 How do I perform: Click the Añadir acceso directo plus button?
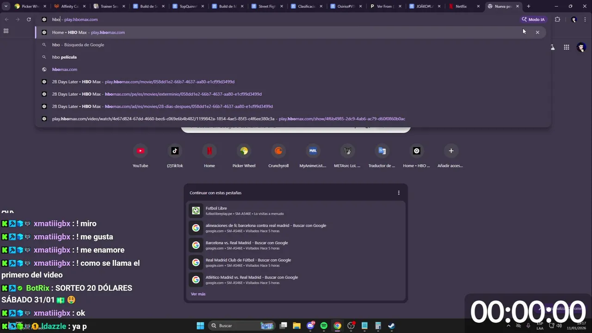[x=451, y=151]
